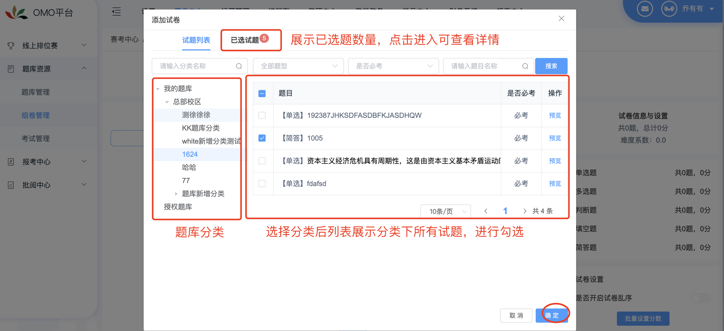Click page number 1

[x=505, y=211]
